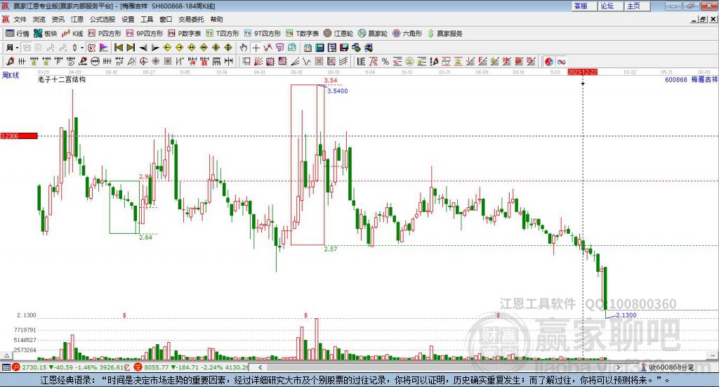
Task: Open the 交易委托 menu
Action: pyautogui.click(x=191, y=19)
